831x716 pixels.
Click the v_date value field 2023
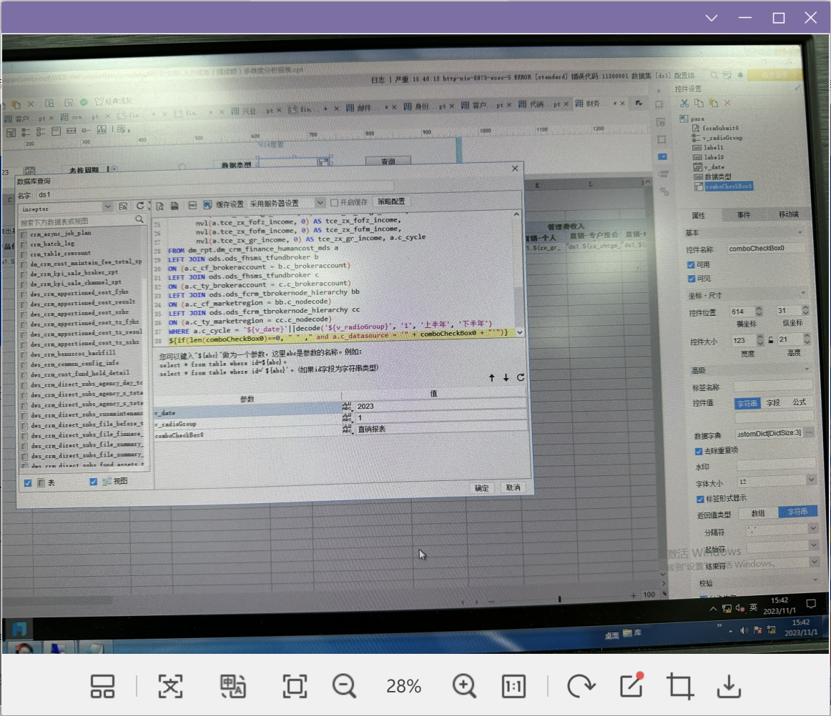pyautogui.click(x=441, y=406)
